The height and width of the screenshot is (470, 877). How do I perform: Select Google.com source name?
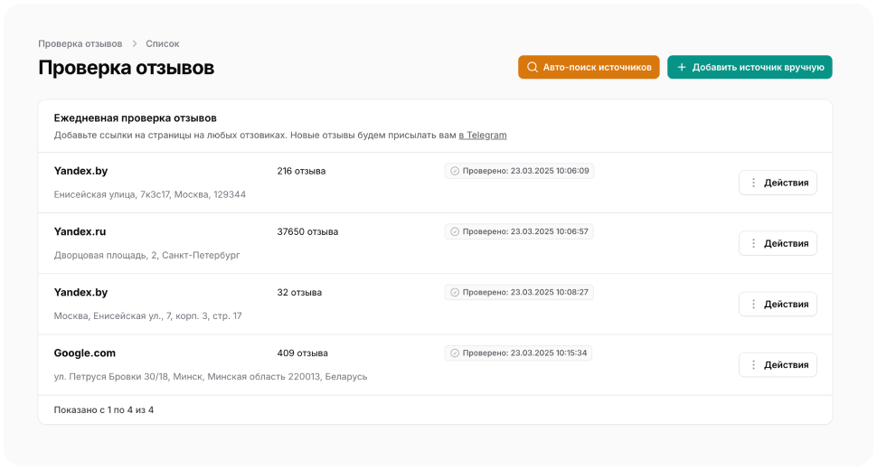[x=85, y=353]
